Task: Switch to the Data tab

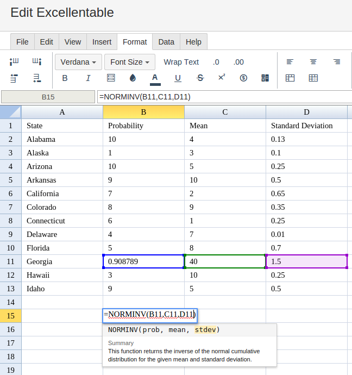Action: pyautogui.click(x=166, y=42)
